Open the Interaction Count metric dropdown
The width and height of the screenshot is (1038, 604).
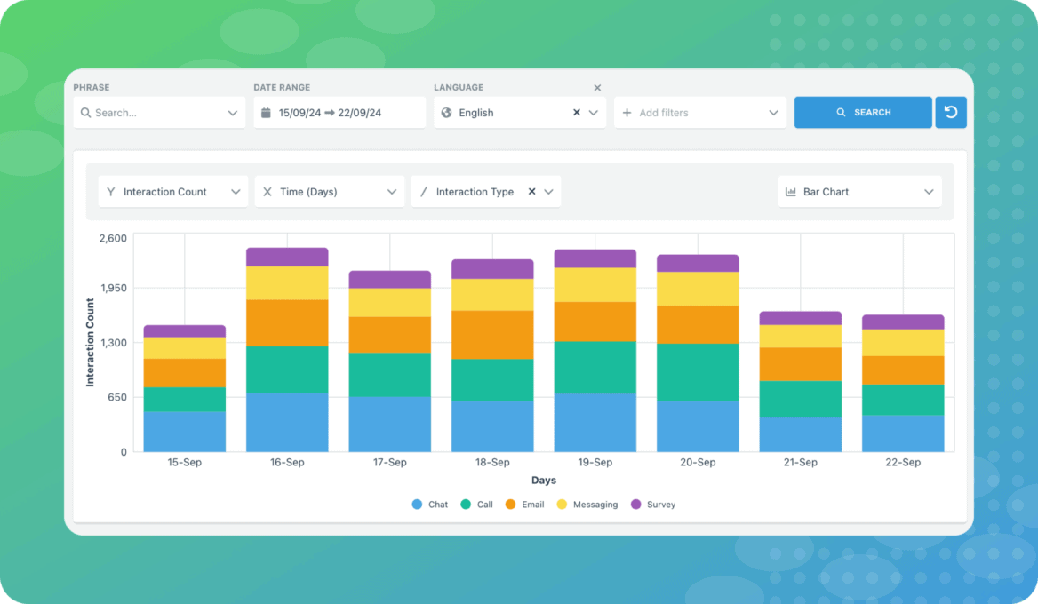(x=236, y=191)
